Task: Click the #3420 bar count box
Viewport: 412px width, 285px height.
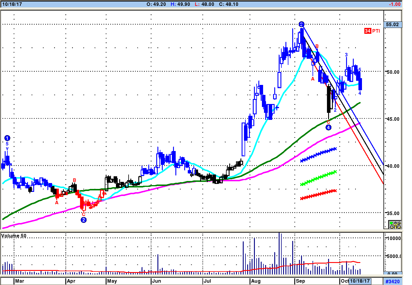Action: coord(393,281)
